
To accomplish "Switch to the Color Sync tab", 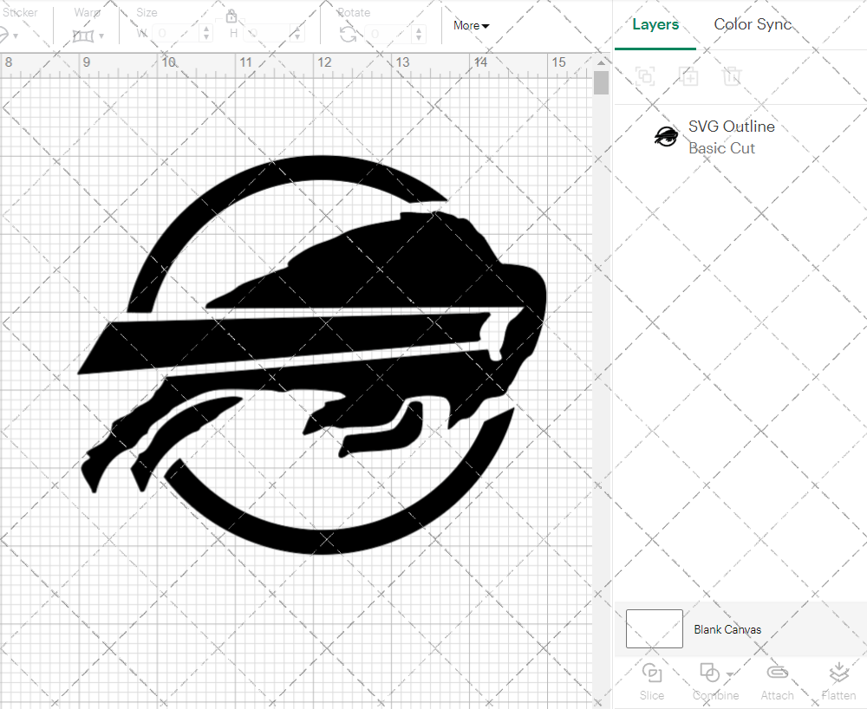I will pos(753,24).
